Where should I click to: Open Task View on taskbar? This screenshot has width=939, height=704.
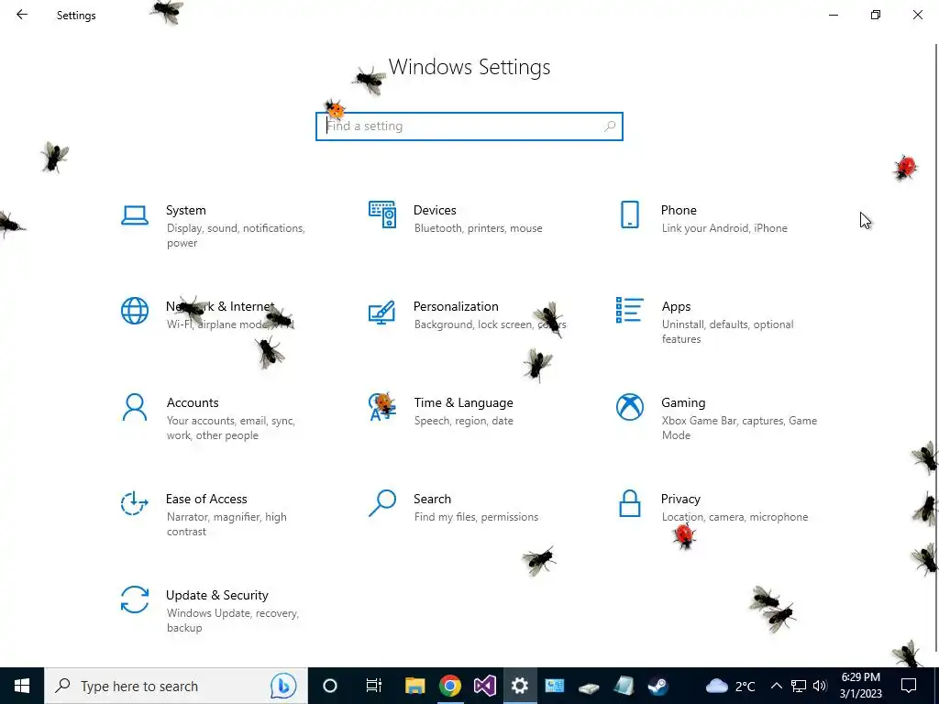[x=374, y=686]
